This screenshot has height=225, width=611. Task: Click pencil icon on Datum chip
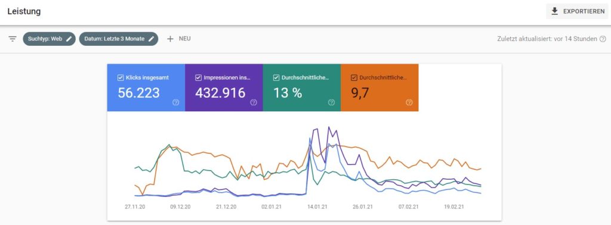click(x=151, y=39)
